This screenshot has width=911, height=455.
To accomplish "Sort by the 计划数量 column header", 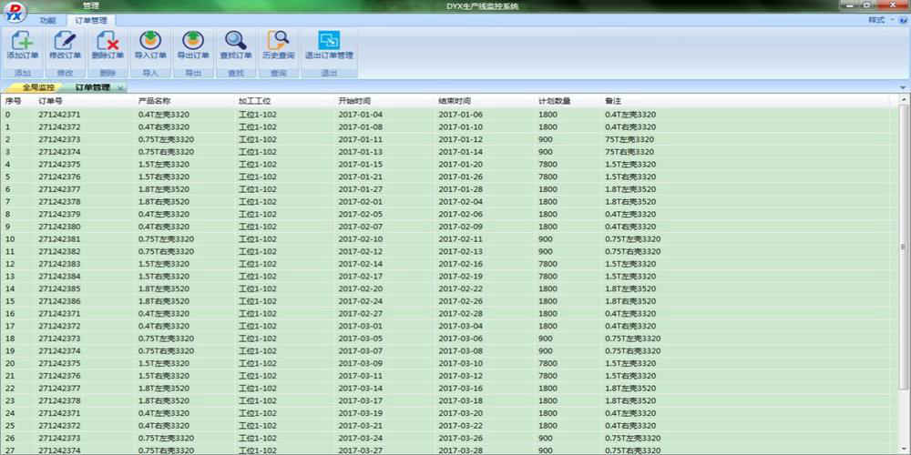I will 554,101.
